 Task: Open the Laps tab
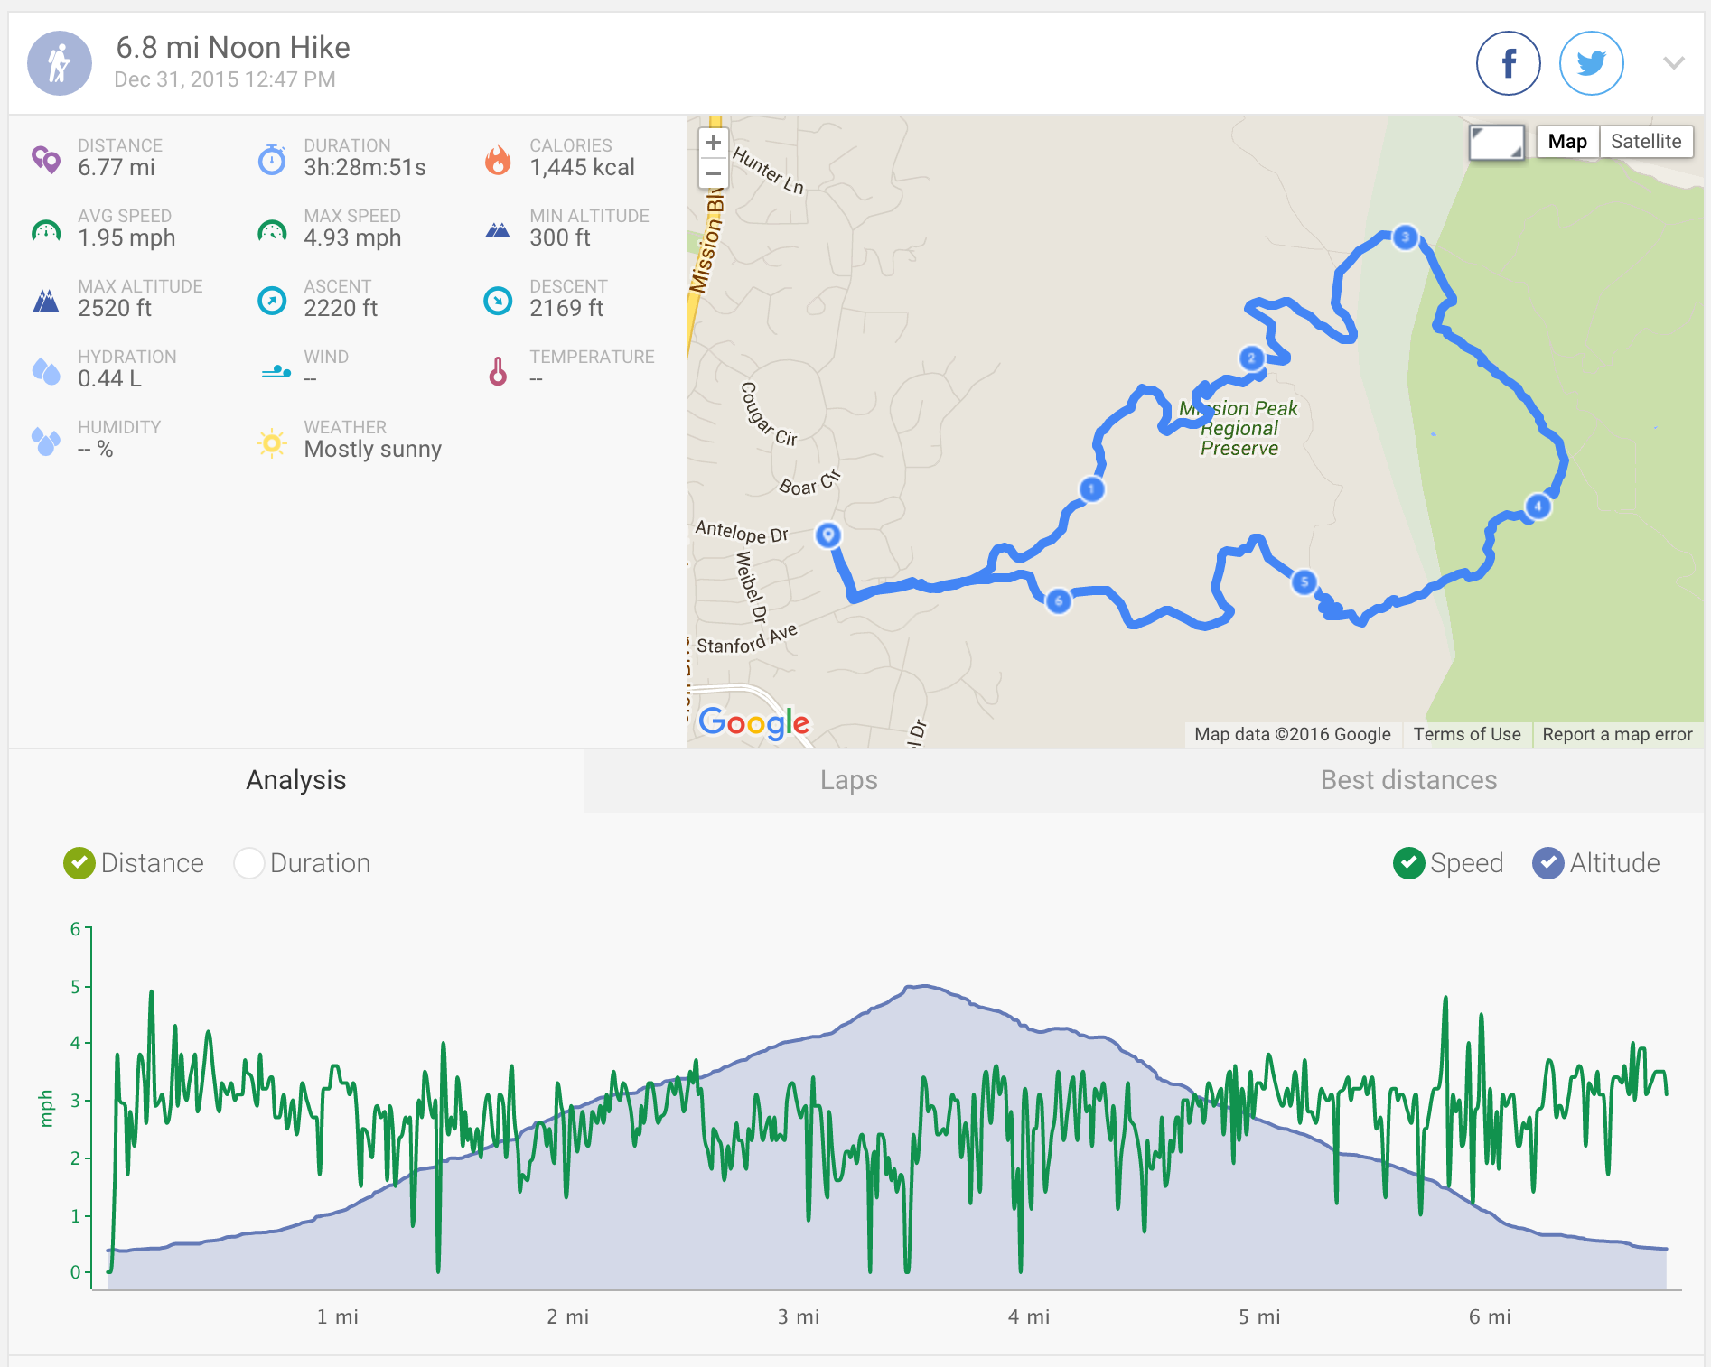848,780
